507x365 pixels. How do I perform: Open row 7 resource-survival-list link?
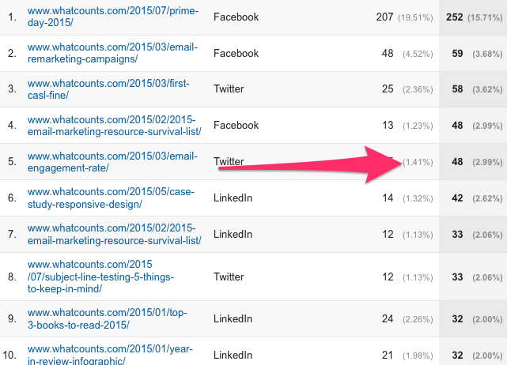click(114, 234)
